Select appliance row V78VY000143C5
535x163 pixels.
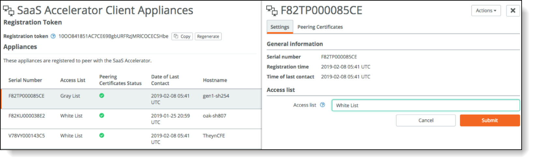(x=131, y=139)
